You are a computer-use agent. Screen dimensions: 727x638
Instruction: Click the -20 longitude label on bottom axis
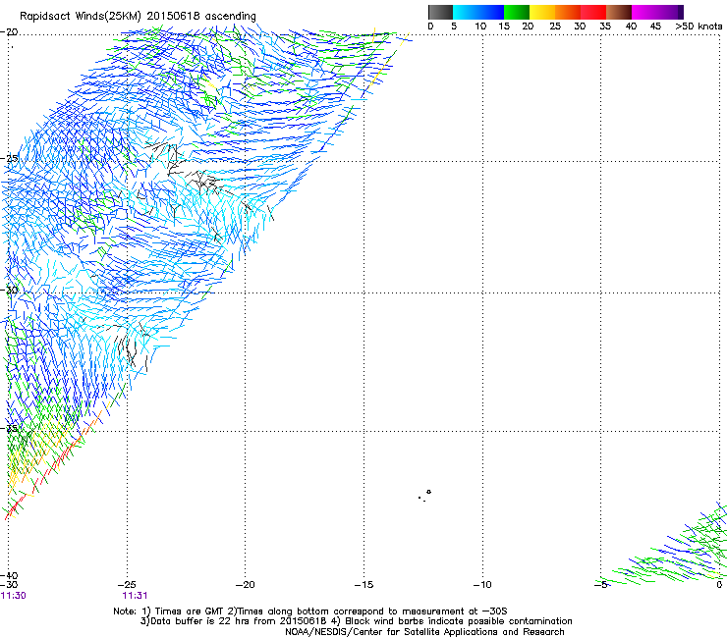click(x=246, y=585)
